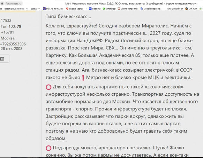The image size is (203, 158).
Task: Click the red circle before Для себя
Action: click(48, 87)
